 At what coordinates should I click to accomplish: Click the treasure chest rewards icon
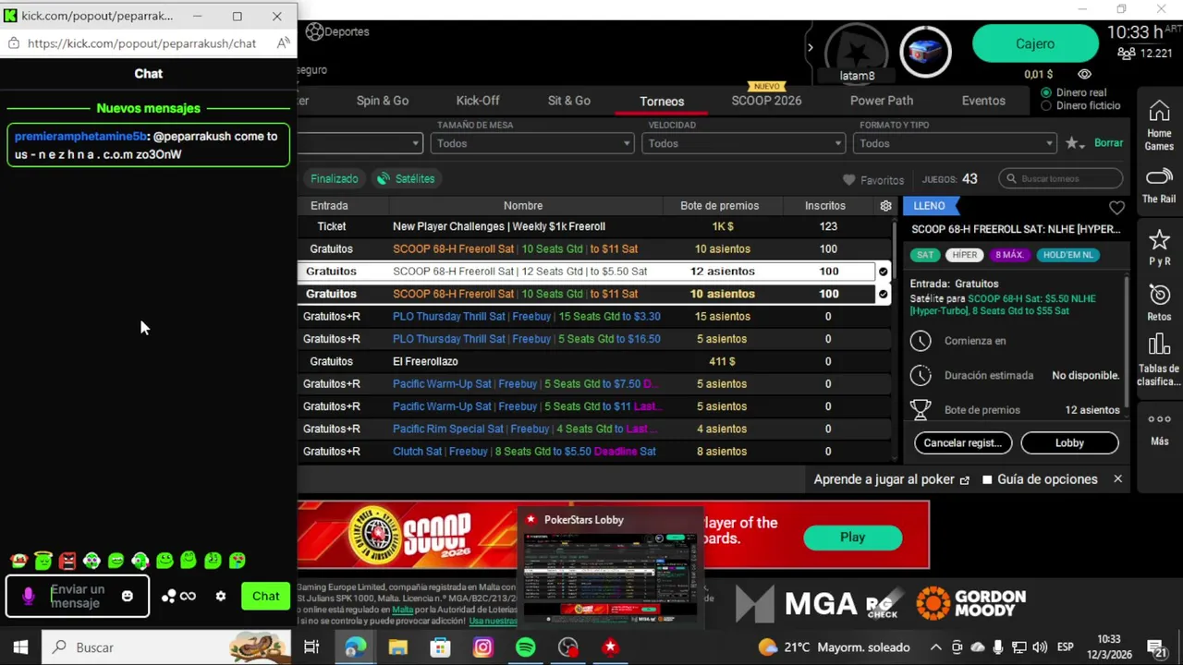pyautogui.click(x=925, y=50)
